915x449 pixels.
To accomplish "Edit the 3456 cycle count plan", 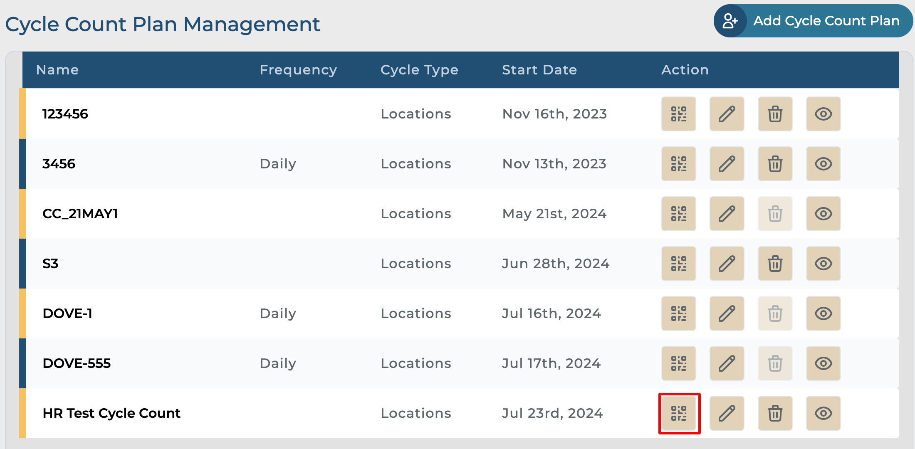I will coord(727,164).
